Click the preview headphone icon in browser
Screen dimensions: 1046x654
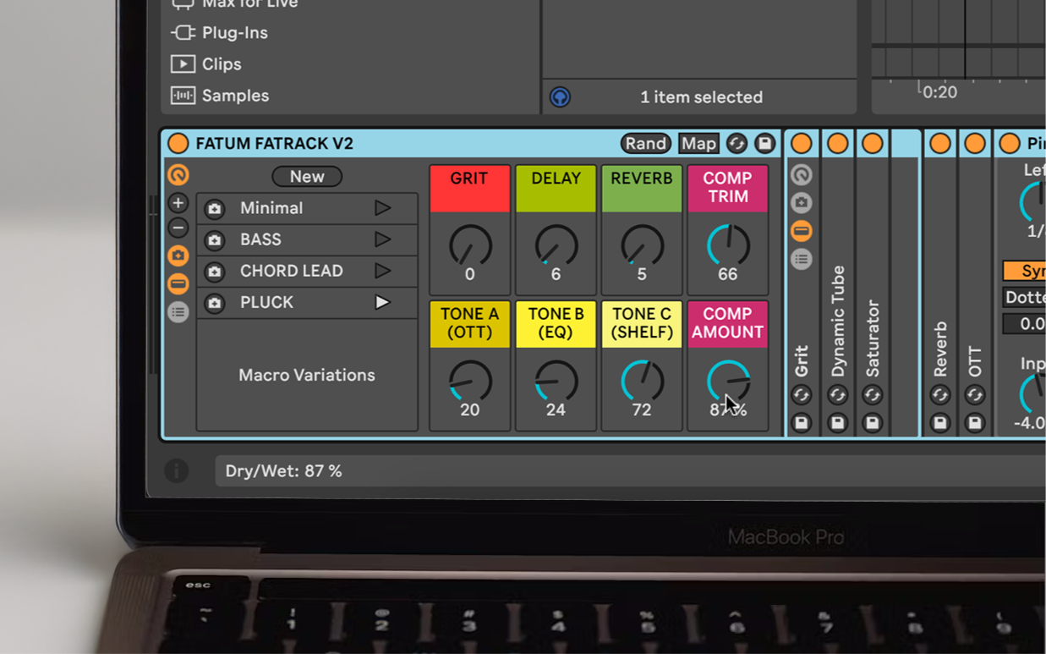(560, 97)
